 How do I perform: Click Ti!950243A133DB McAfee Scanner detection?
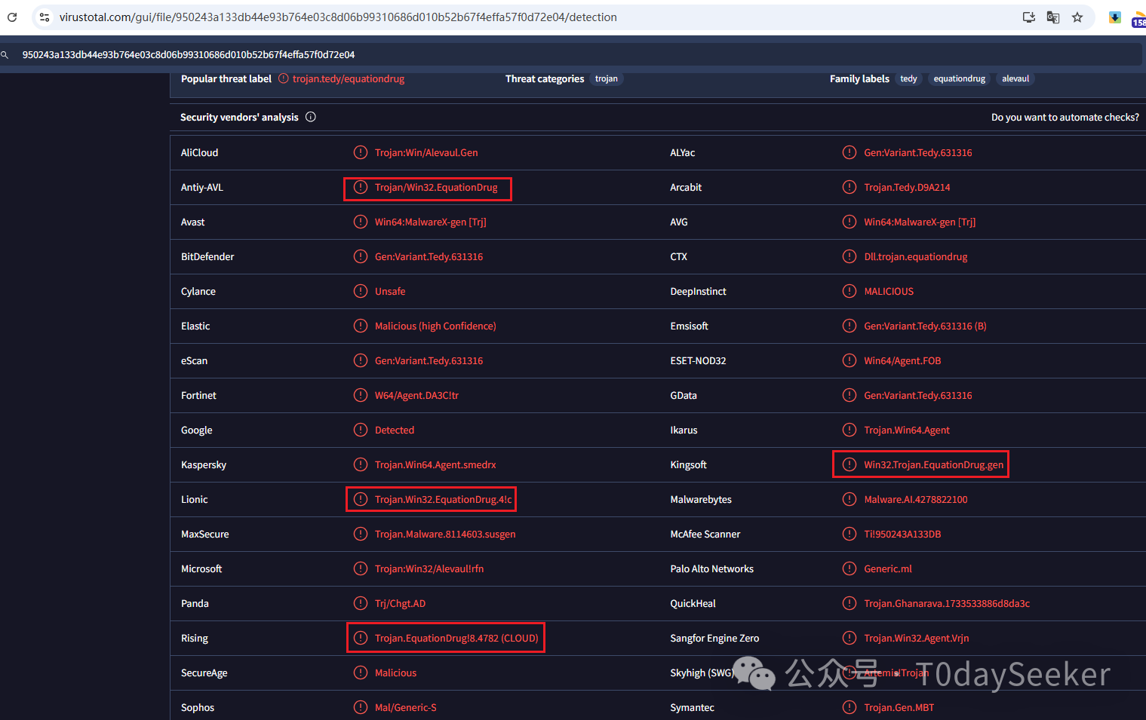coord(902,534)
